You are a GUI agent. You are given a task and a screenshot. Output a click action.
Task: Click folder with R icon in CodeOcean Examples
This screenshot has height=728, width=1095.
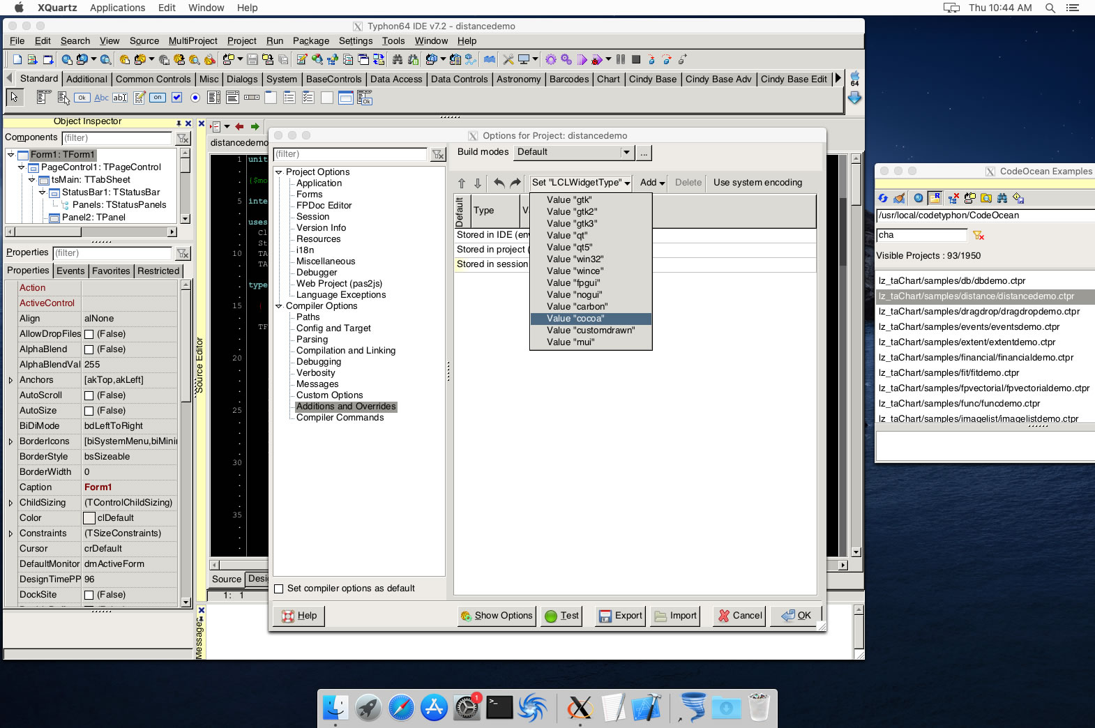pos(935,198)
